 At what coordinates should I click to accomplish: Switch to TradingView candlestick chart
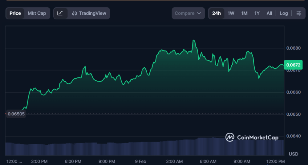pos(89,13)
